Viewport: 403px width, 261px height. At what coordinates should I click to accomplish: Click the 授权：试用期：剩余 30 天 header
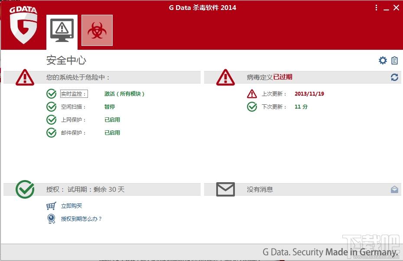85,190
